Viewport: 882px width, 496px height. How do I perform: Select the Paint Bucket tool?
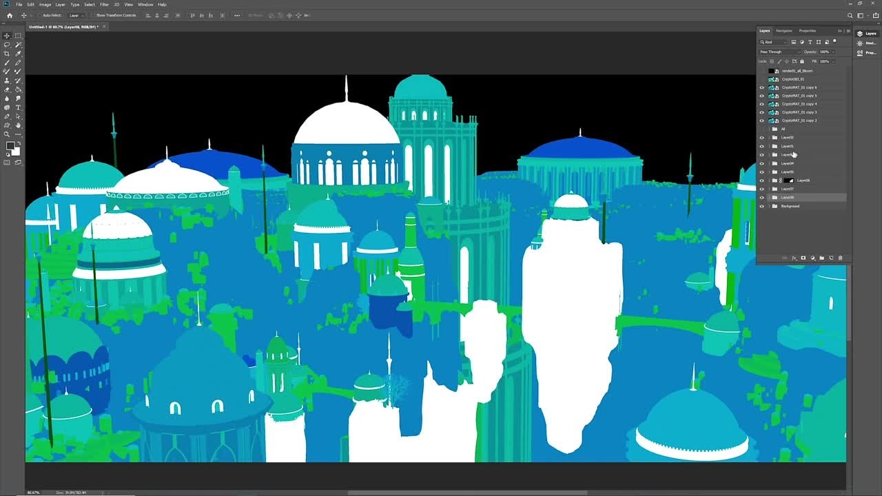[18, 90]
